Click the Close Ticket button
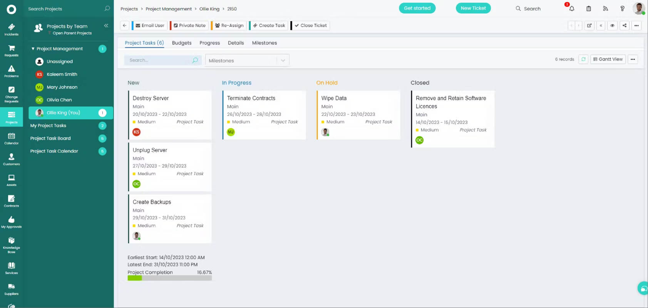Screen dimensions: 648x308 [310, 25]
